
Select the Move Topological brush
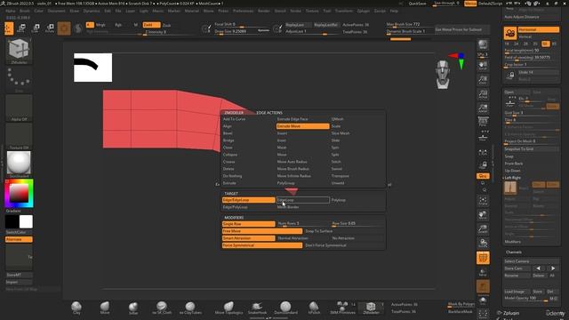tap(228, 308)
